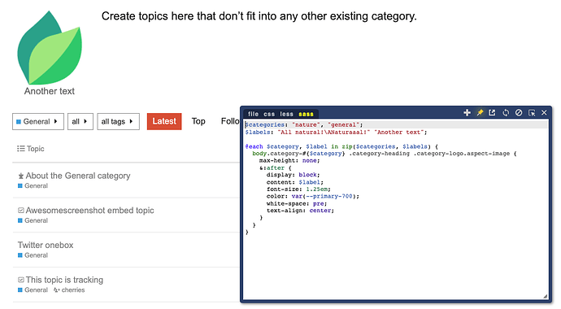Click inside the sass code editor on '$labels' line
Viewport: 561px width, 309px height.
tap(336, 133)
